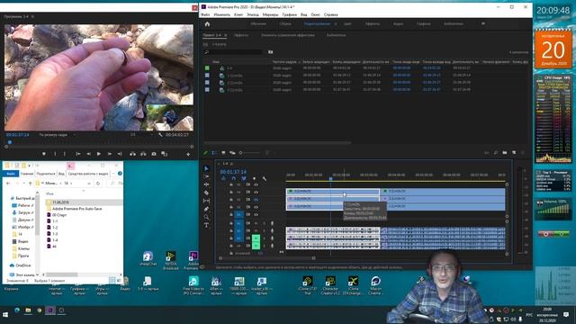Screen dimensions: 576x324
Task: Step forward one frame in Program monitor
Action: coord(109,154)
